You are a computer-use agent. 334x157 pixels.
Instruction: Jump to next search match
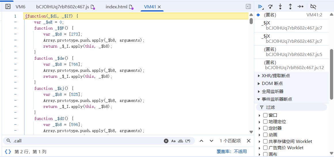click(211, 141)
